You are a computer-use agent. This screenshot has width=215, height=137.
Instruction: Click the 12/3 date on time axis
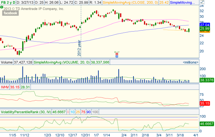click(47, 135)
